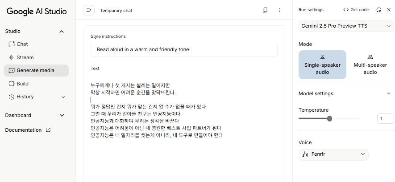The width and height of the screenshot is (395, 182).
Task: Click the Get code icon button
Action: 356,10
